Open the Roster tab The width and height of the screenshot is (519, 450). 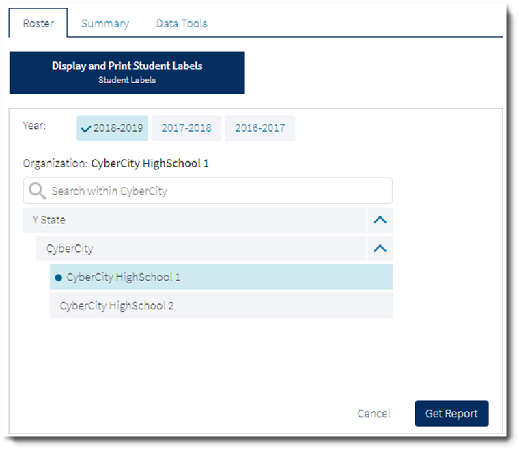point(38,23)
